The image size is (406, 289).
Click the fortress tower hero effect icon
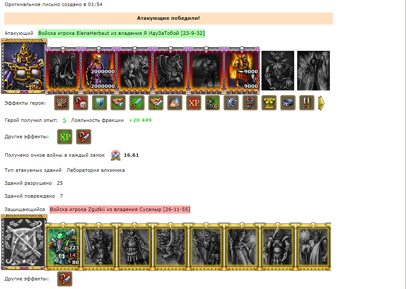(62, 103)
